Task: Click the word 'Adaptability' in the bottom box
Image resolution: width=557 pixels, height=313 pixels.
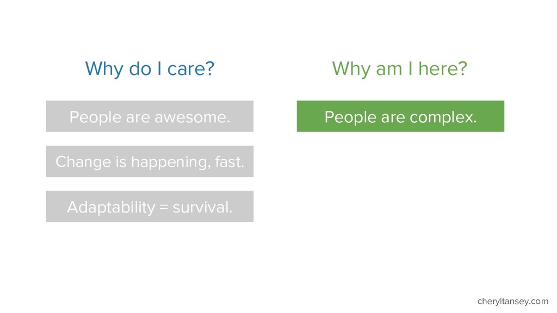Action: click(x=111, y=208)
